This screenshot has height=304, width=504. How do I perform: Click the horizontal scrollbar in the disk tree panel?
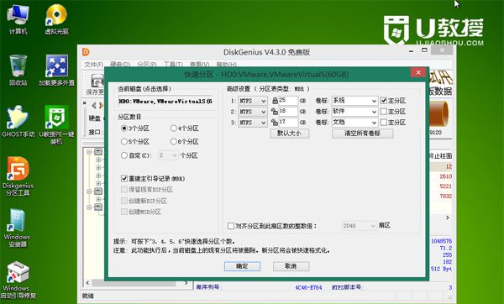134,283
